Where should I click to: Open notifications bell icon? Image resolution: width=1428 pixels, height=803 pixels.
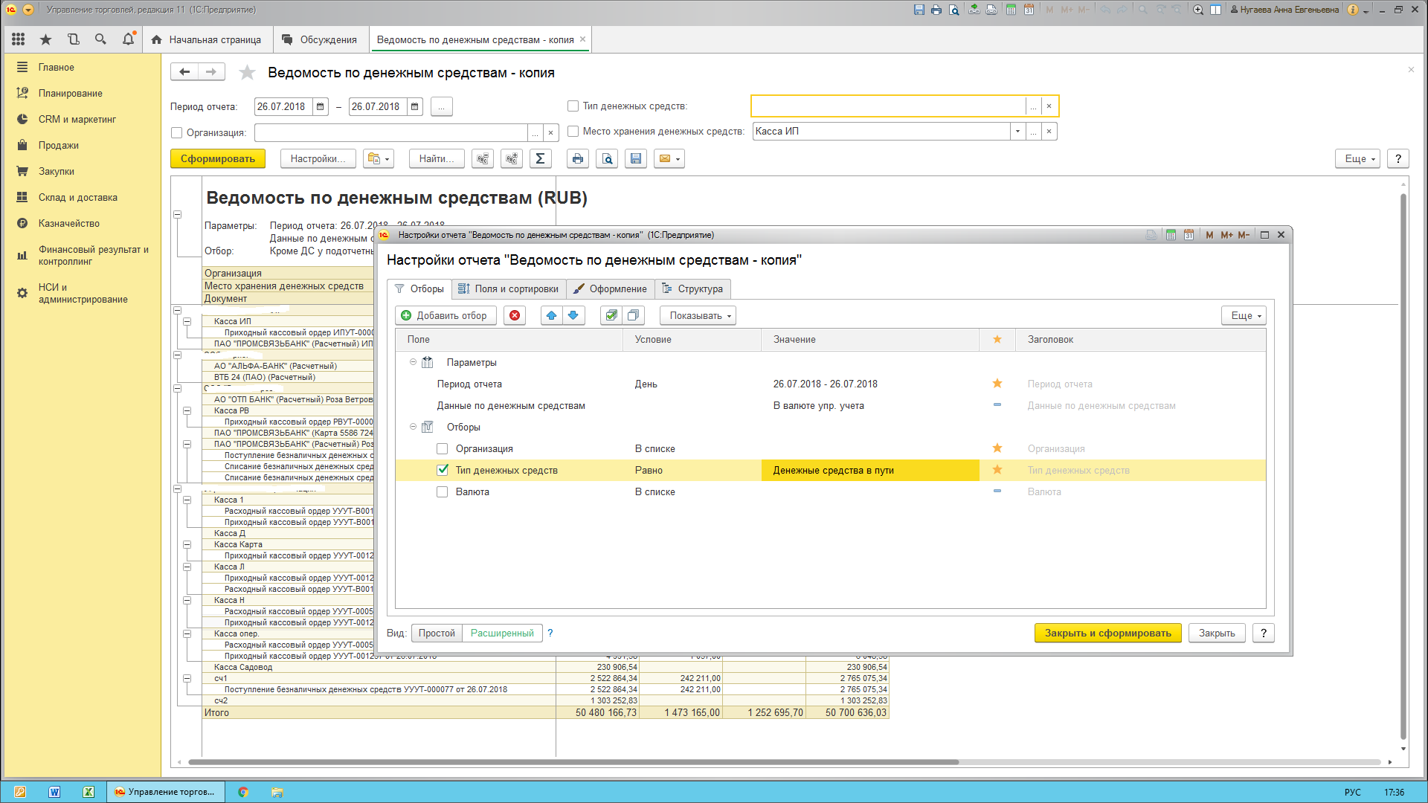pyautogui.click(x=128, y=39)
